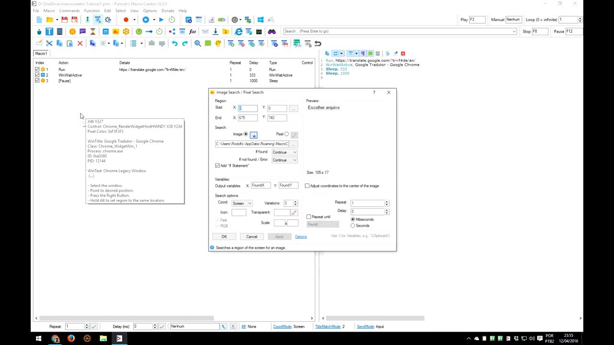Click the Options link in dialog
This screenshot has height=345, width=614.
coord(301,237)
